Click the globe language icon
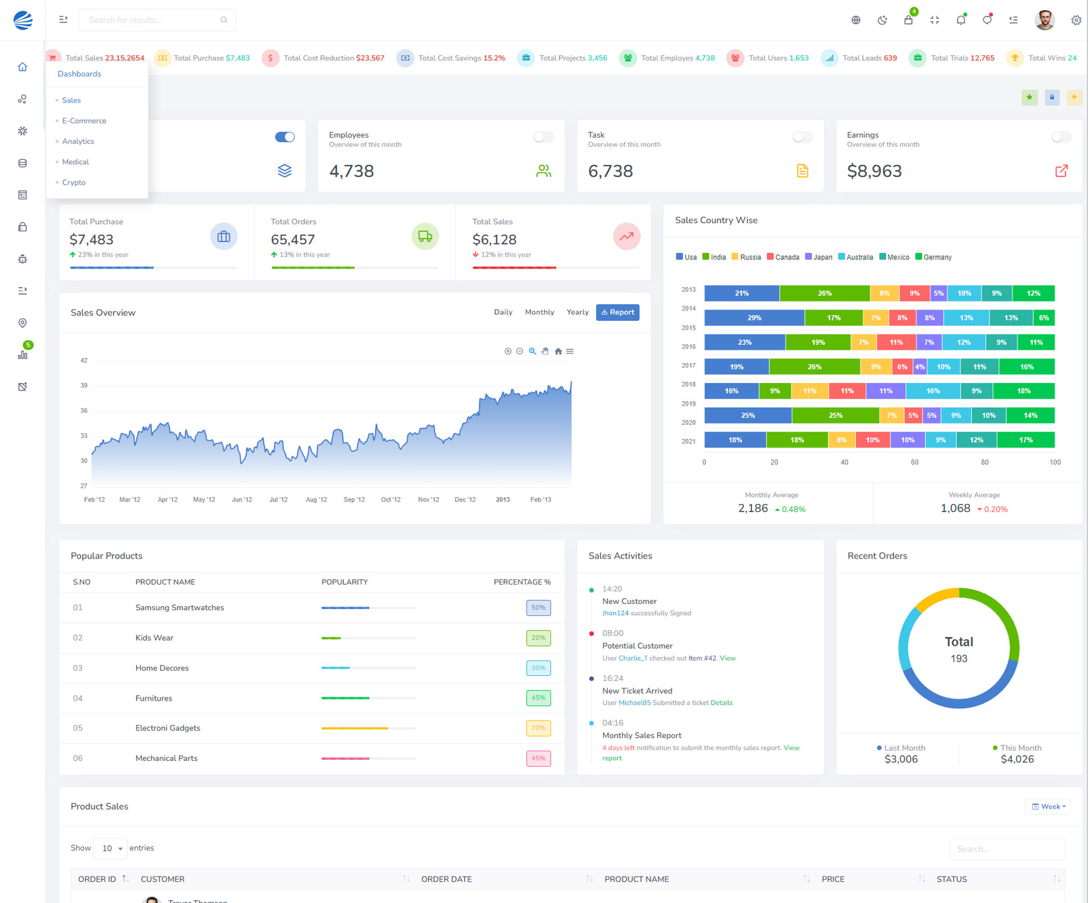 coord(856,20)
